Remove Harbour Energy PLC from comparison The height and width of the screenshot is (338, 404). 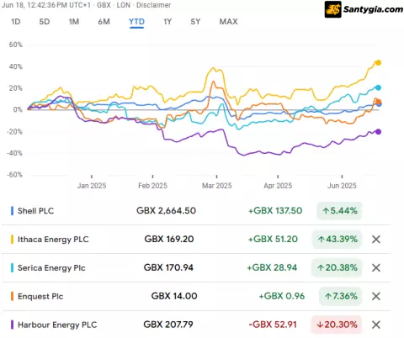pos(376,325)
